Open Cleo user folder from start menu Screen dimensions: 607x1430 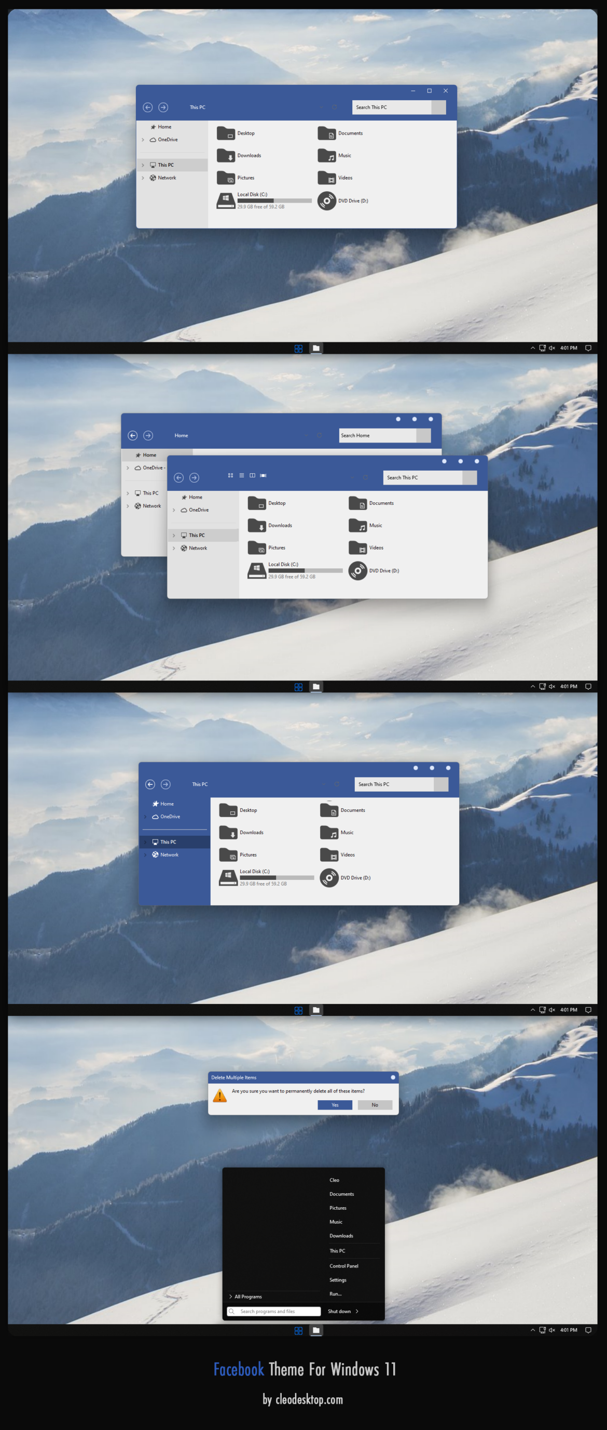(334, 1180)
